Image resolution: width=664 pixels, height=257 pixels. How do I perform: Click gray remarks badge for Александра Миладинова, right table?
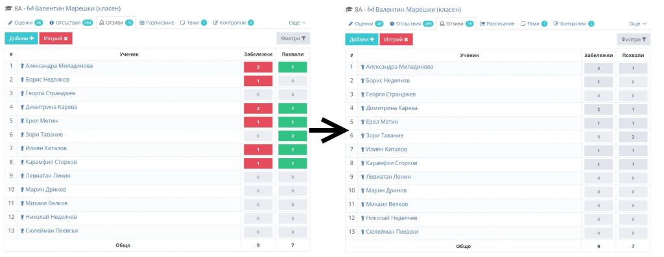tap(599, 69)
